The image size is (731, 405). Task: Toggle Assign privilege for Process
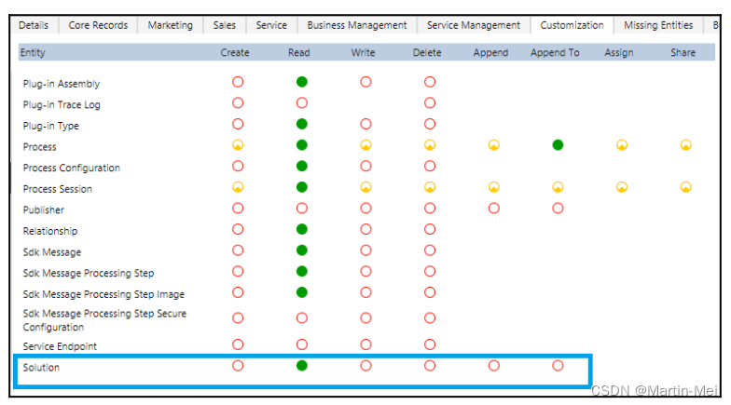click(622, 145)
